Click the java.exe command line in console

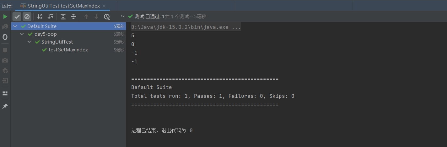click(x=186, y=27)
